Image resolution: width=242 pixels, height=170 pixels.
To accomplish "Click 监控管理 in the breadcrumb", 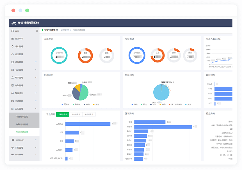I will (x=65, y=30).
